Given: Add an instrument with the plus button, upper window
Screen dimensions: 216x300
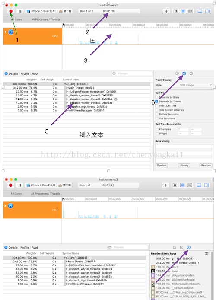Looking at the screenshot, I should click(166, 11).
